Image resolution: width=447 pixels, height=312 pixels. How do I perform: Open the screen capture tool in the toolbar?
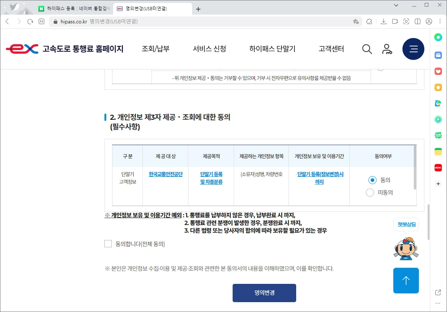406,22
